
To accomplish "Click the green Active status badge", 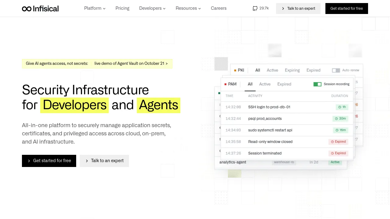I will pyautogui.click(x=335, y=162).
